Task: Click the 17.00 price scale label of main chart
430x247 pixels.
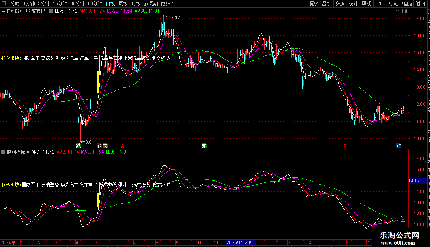Action: point(419,19)
